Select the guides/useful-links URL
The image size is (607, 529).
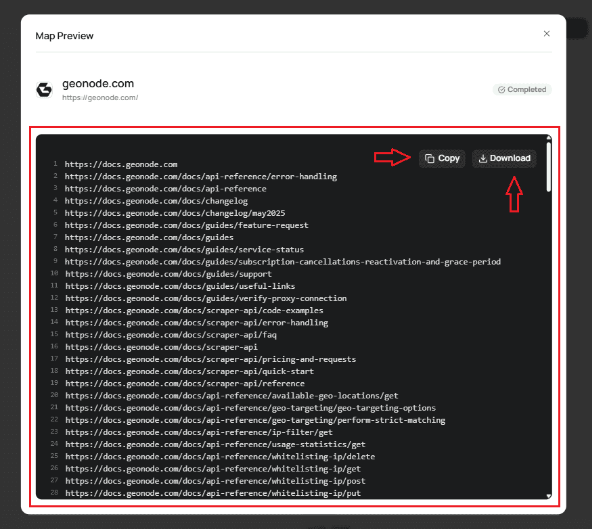point(180,286)
